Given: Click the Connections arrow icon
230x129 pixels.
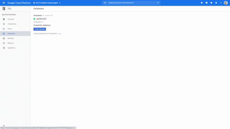Looking at the screenshot, I should (x=4, y=24).
